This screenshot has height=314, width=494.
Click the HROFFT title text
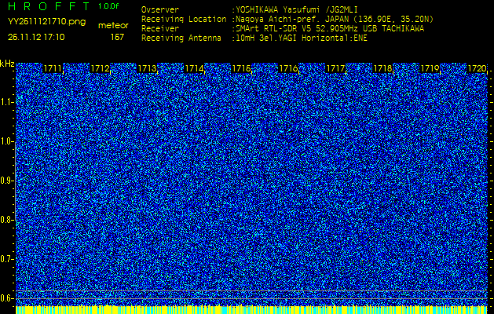pyautogui.click(x=49, y=6)
